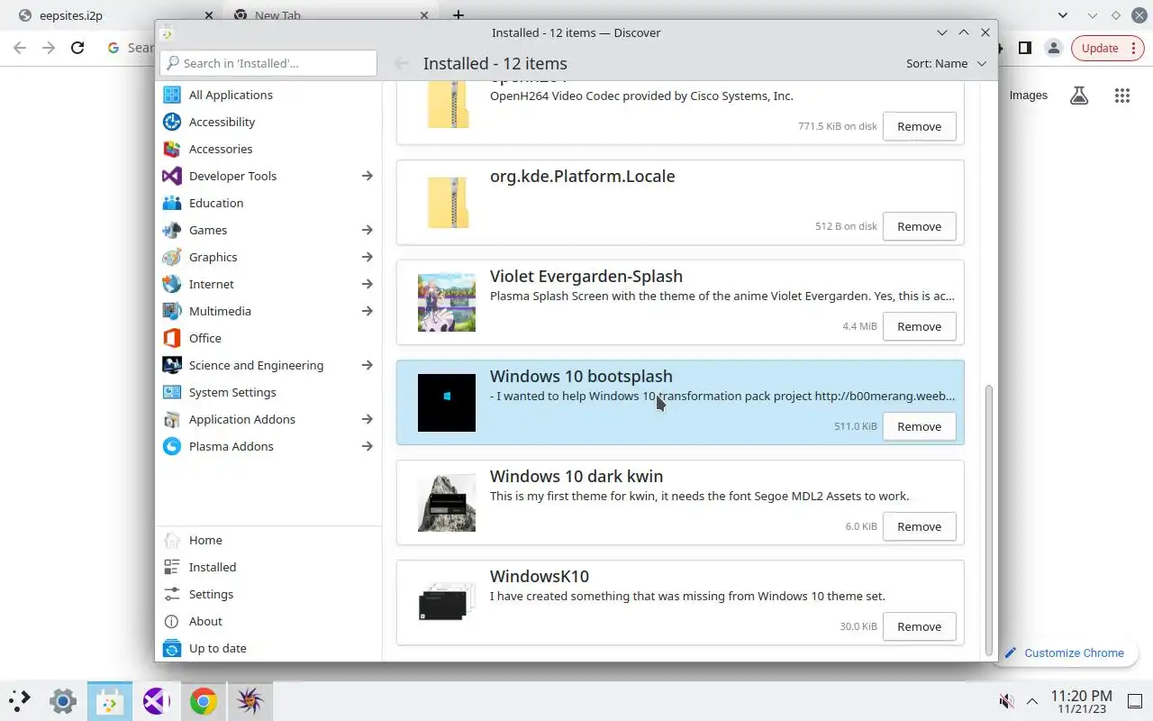This screenshot has width=1153, height=721.
Task: Open Google Chrome from the taskbar
Action: (x=204, y=700)
